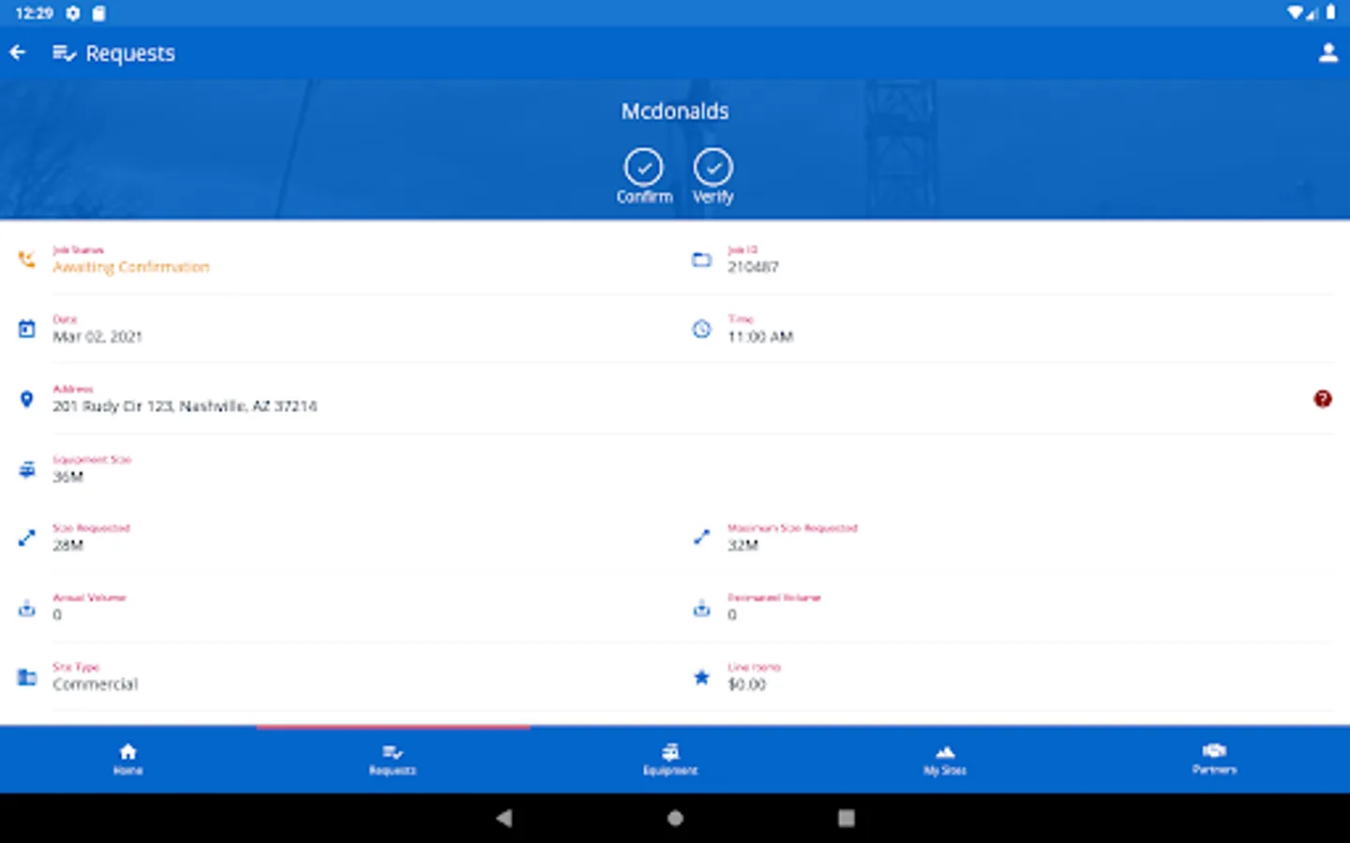1350x843 pixels.
Task: Select the date "Mar 02, 2021"
Action: 97,336
